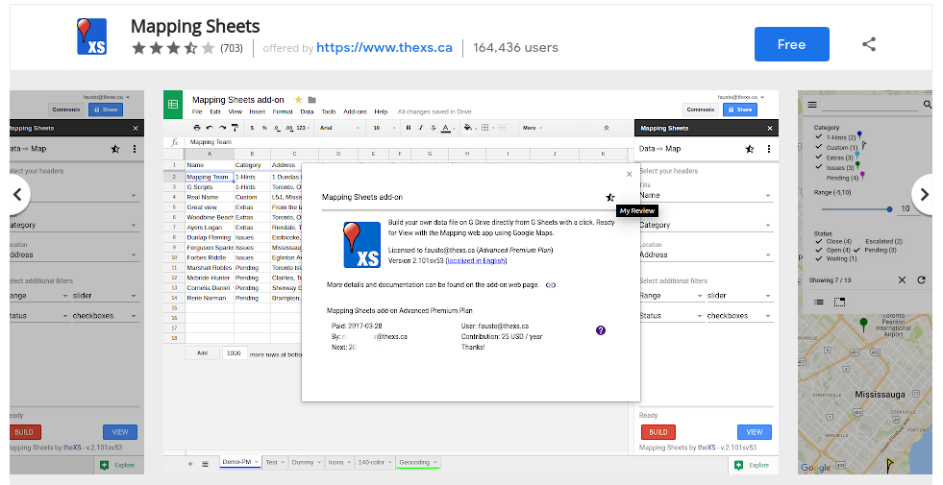Click the localized in English link
The height and width of the screenshot is (485, 943).
pos(477,261)
